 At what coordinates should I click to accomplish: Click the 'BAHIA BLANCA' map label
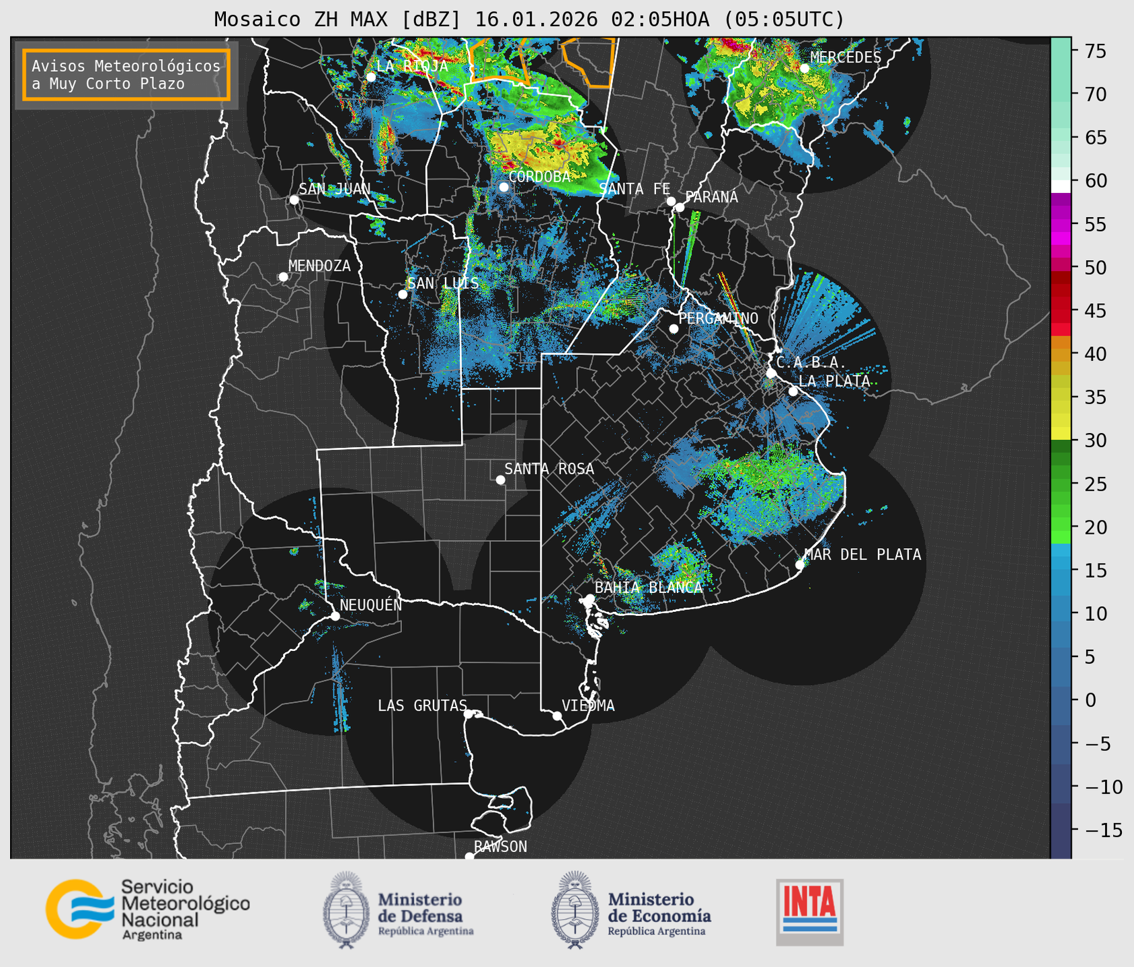(x=649, y=587)
